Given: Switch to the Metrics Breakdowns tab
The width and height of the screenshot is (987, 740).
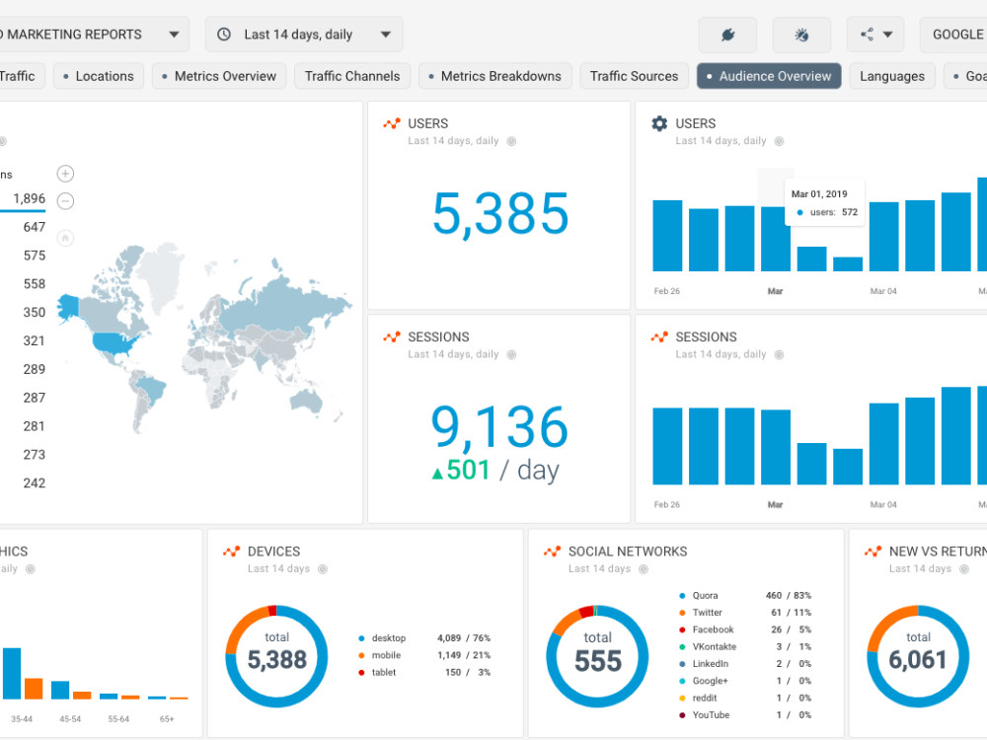Looking at the screenshot, I should click(494, 76).
